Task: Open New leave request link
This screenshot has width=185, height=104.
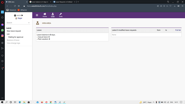Action: click(x=14, y=31)
